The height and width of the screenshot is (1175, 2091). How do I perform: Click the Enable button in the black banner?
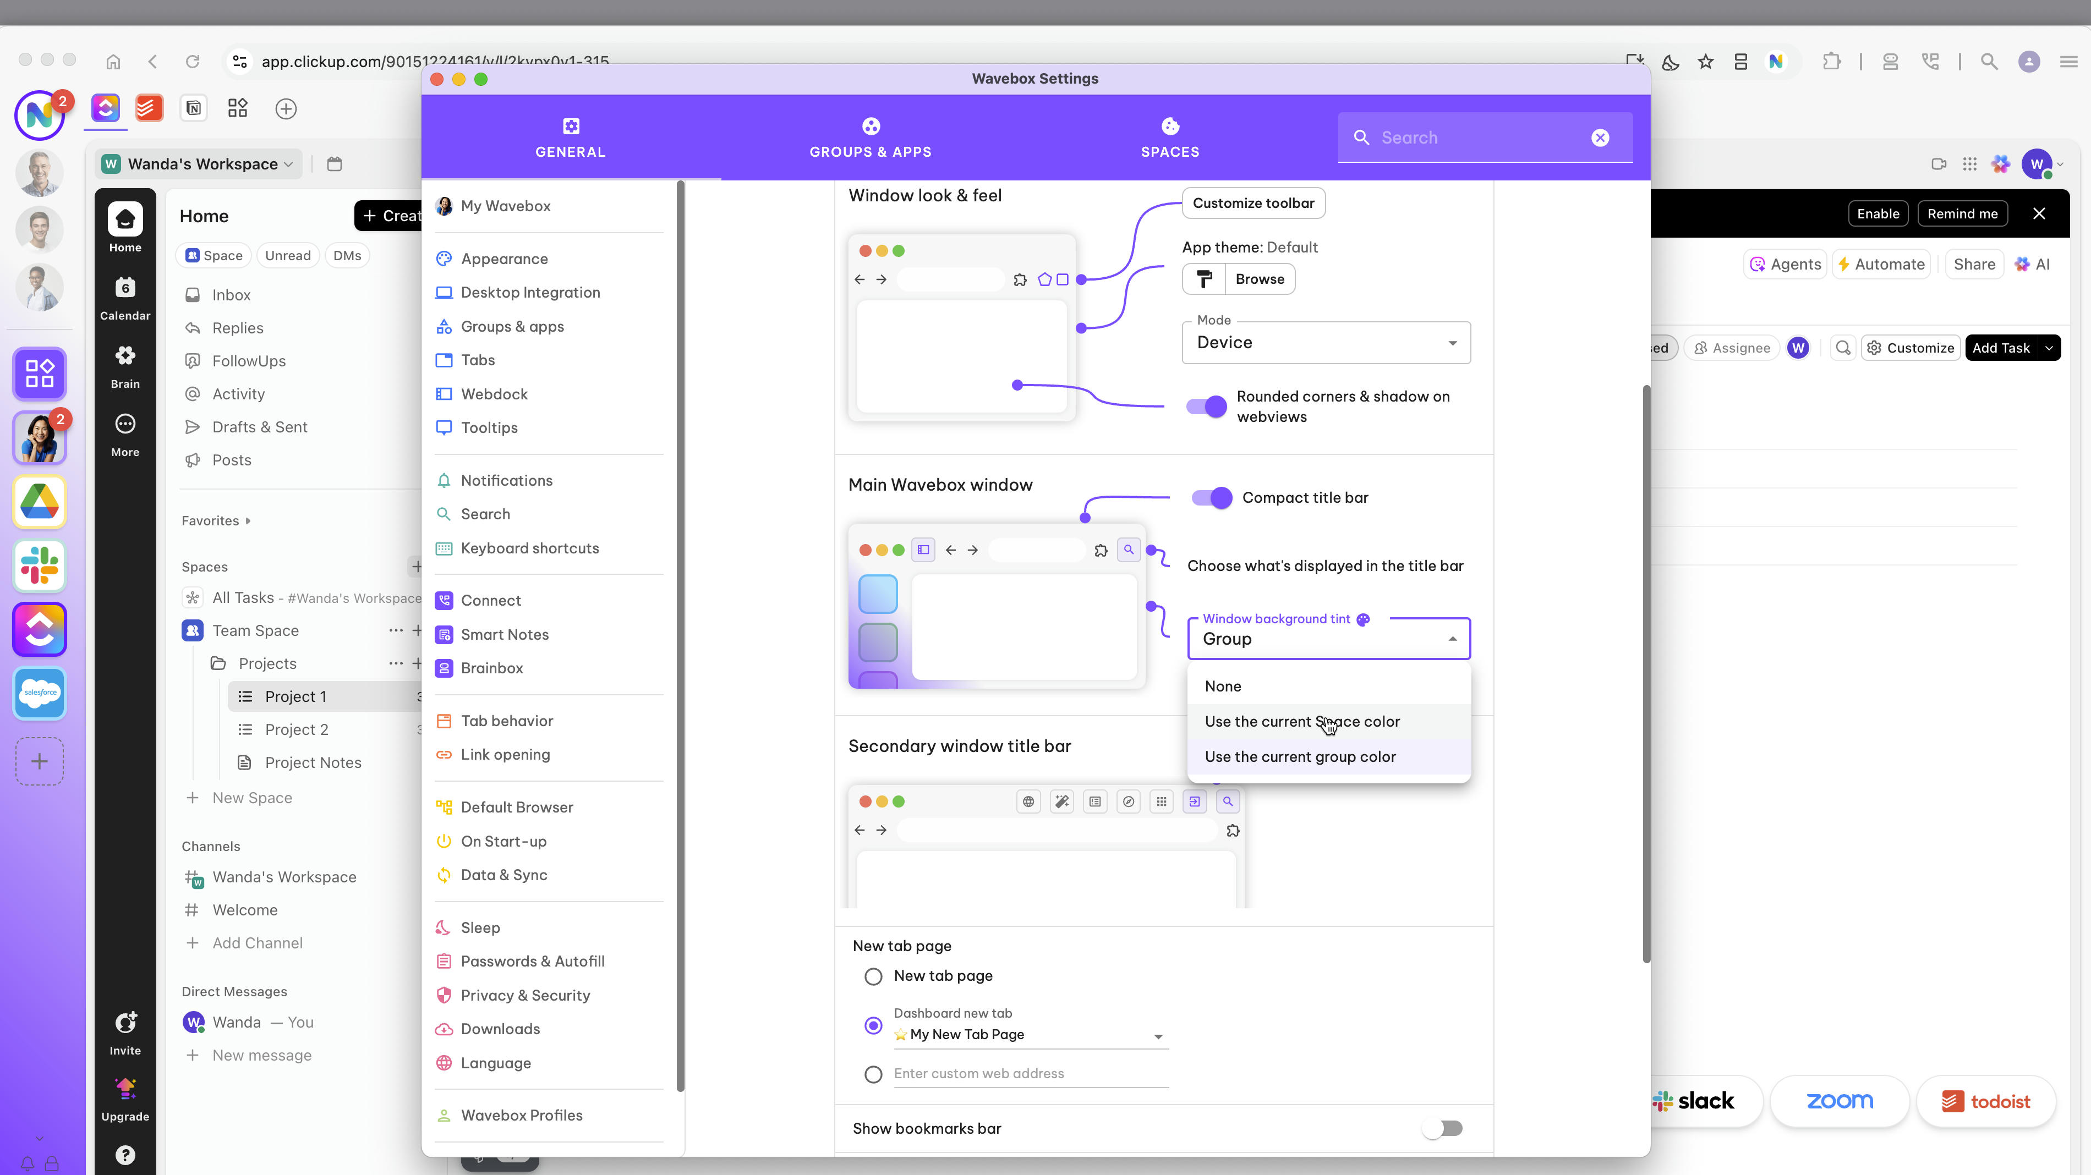pyautogui.click(x=1877, y=213)
